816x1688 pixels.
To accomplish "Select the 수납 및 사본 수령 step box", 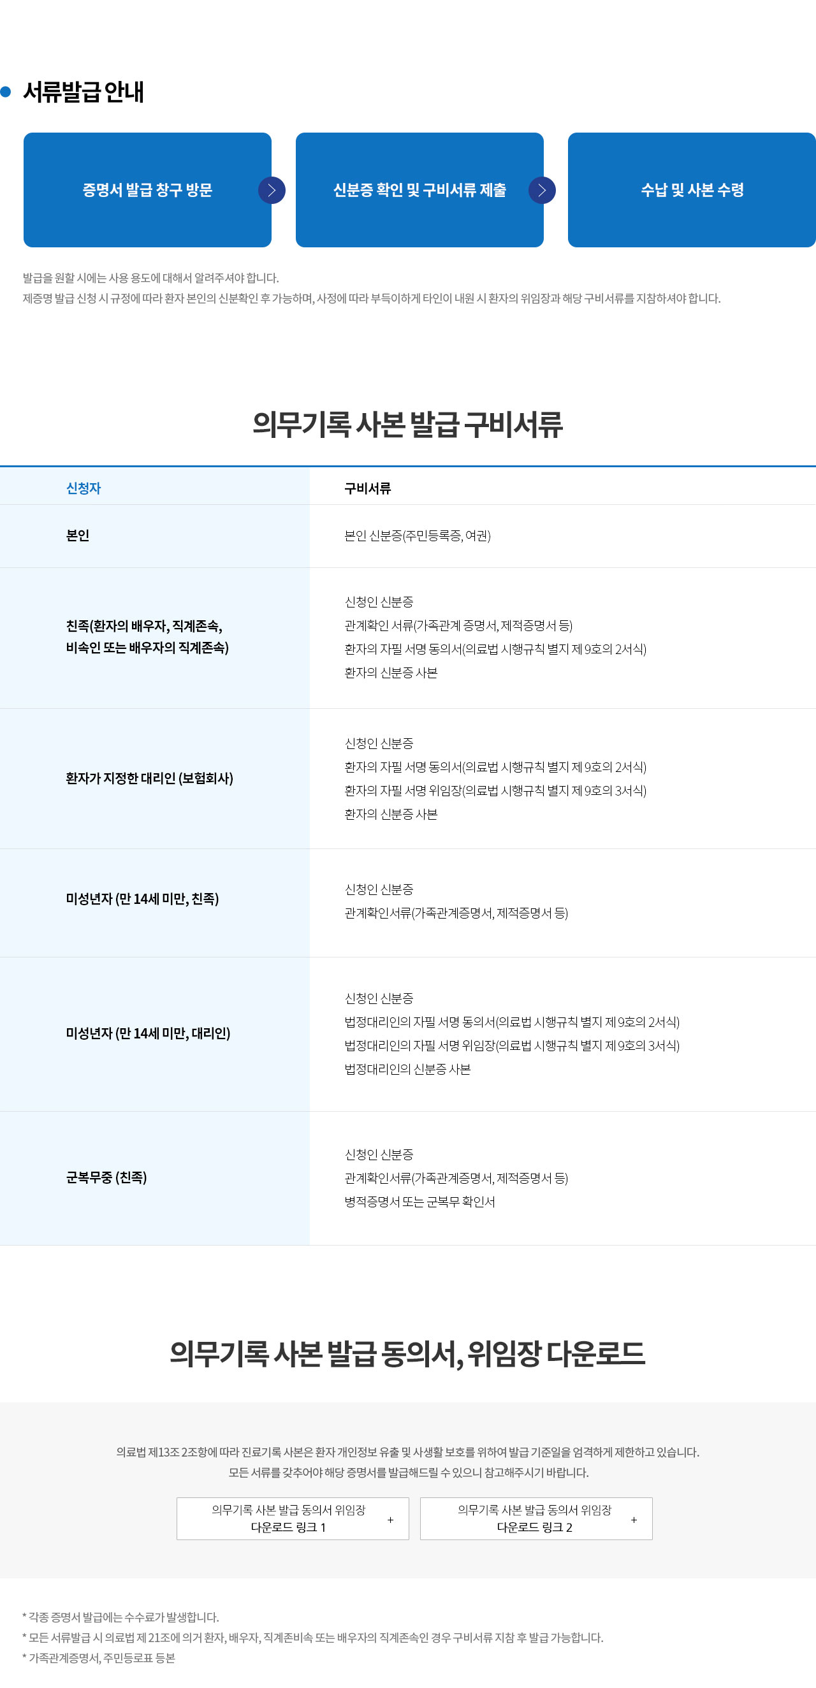I will [692, 190].
